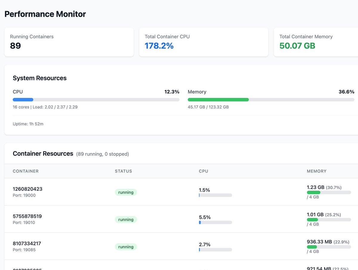The image size is (358, 270).
Task: Click the memory bar for 1.01 GB row
Action: (x=329, y=220)
